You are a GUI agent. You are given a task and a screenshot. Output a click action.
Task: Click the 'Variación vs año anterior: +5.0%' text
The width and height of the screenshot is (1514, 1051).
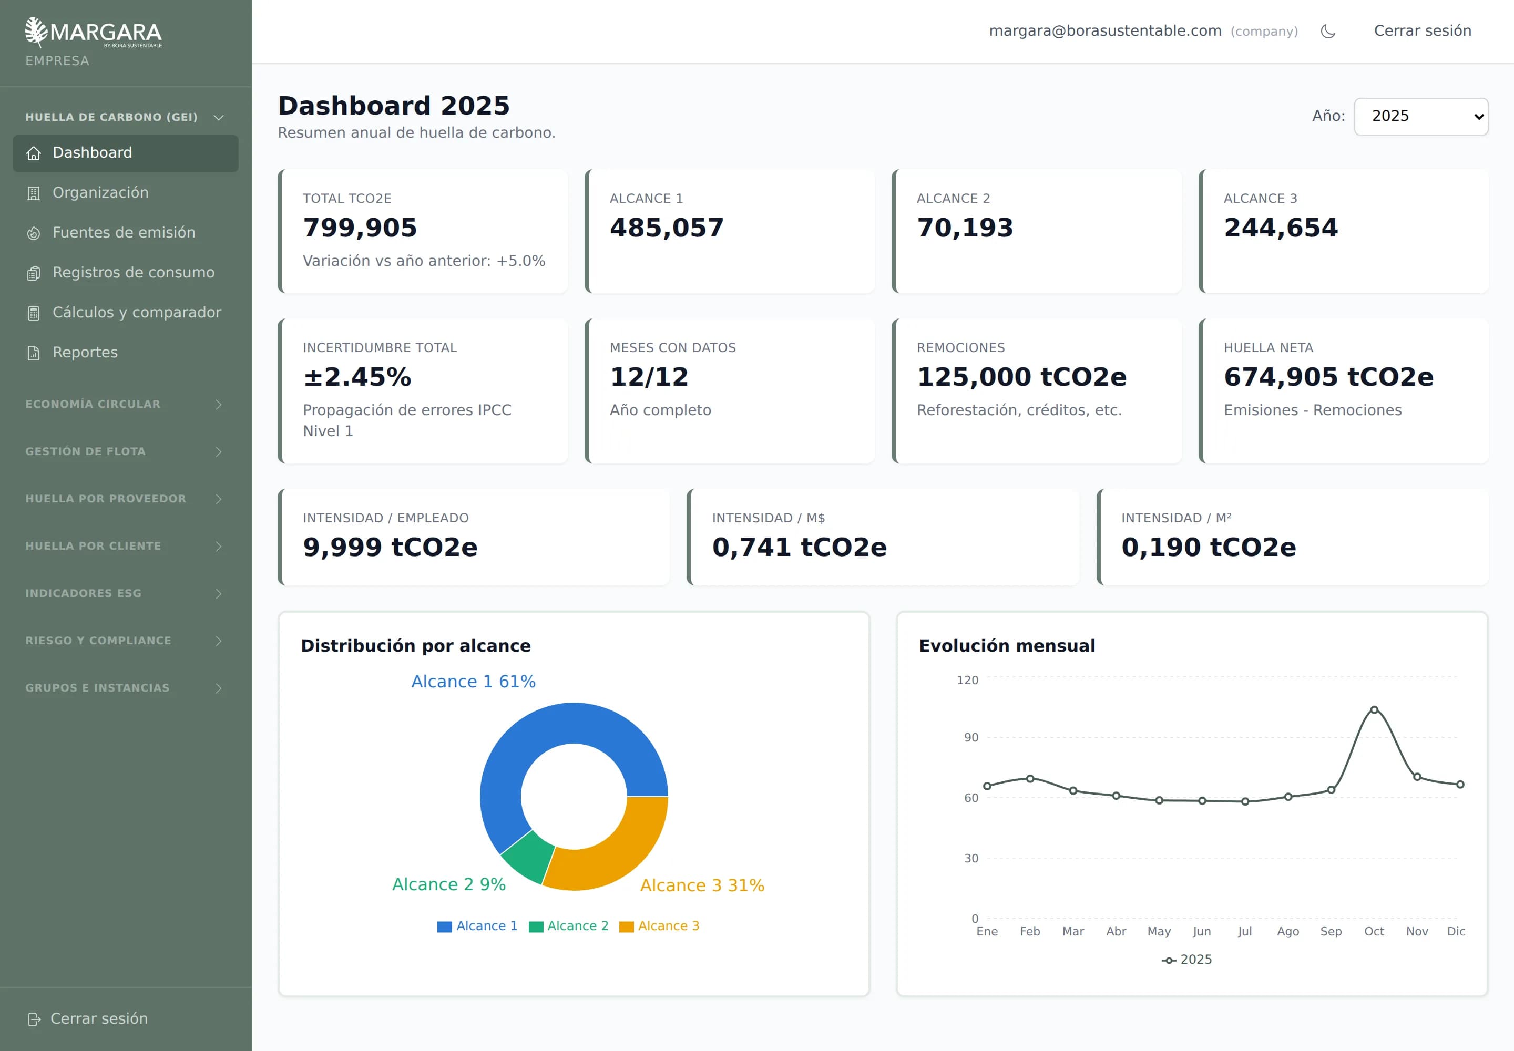point(424,261)
